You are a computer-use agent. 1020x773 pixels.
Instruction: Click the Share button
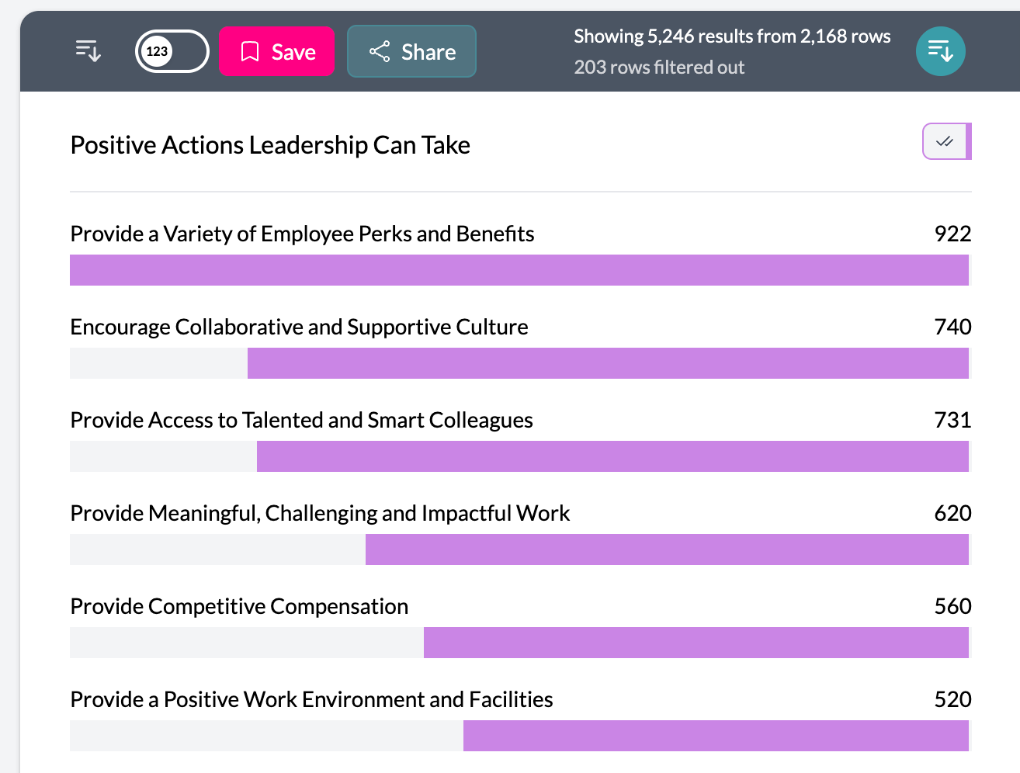coord(411,51)
